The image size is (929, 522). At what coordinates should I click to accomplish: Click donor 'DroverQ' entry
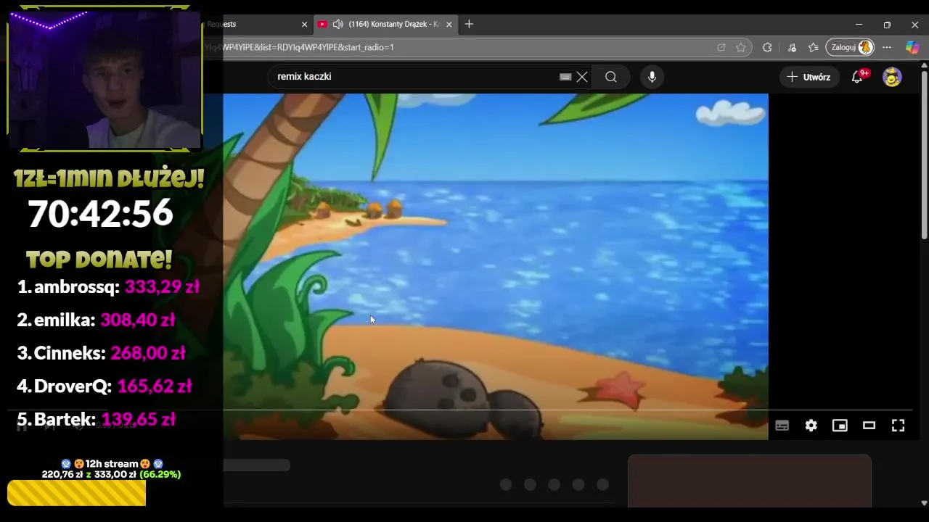tap(104, 386)
